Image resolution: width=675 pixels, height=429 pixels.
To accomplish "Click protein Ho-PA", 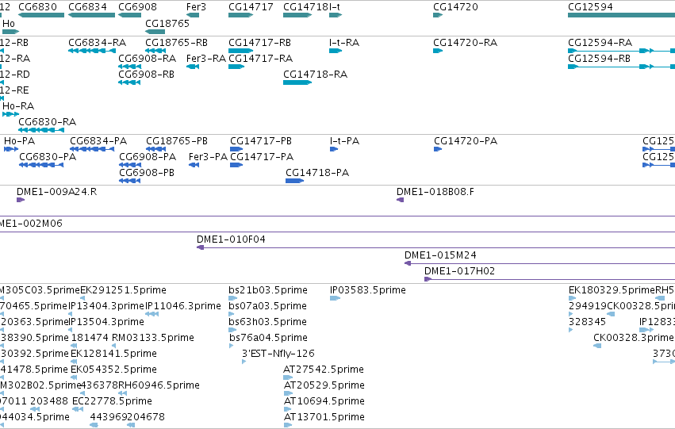I will (11, 149).
